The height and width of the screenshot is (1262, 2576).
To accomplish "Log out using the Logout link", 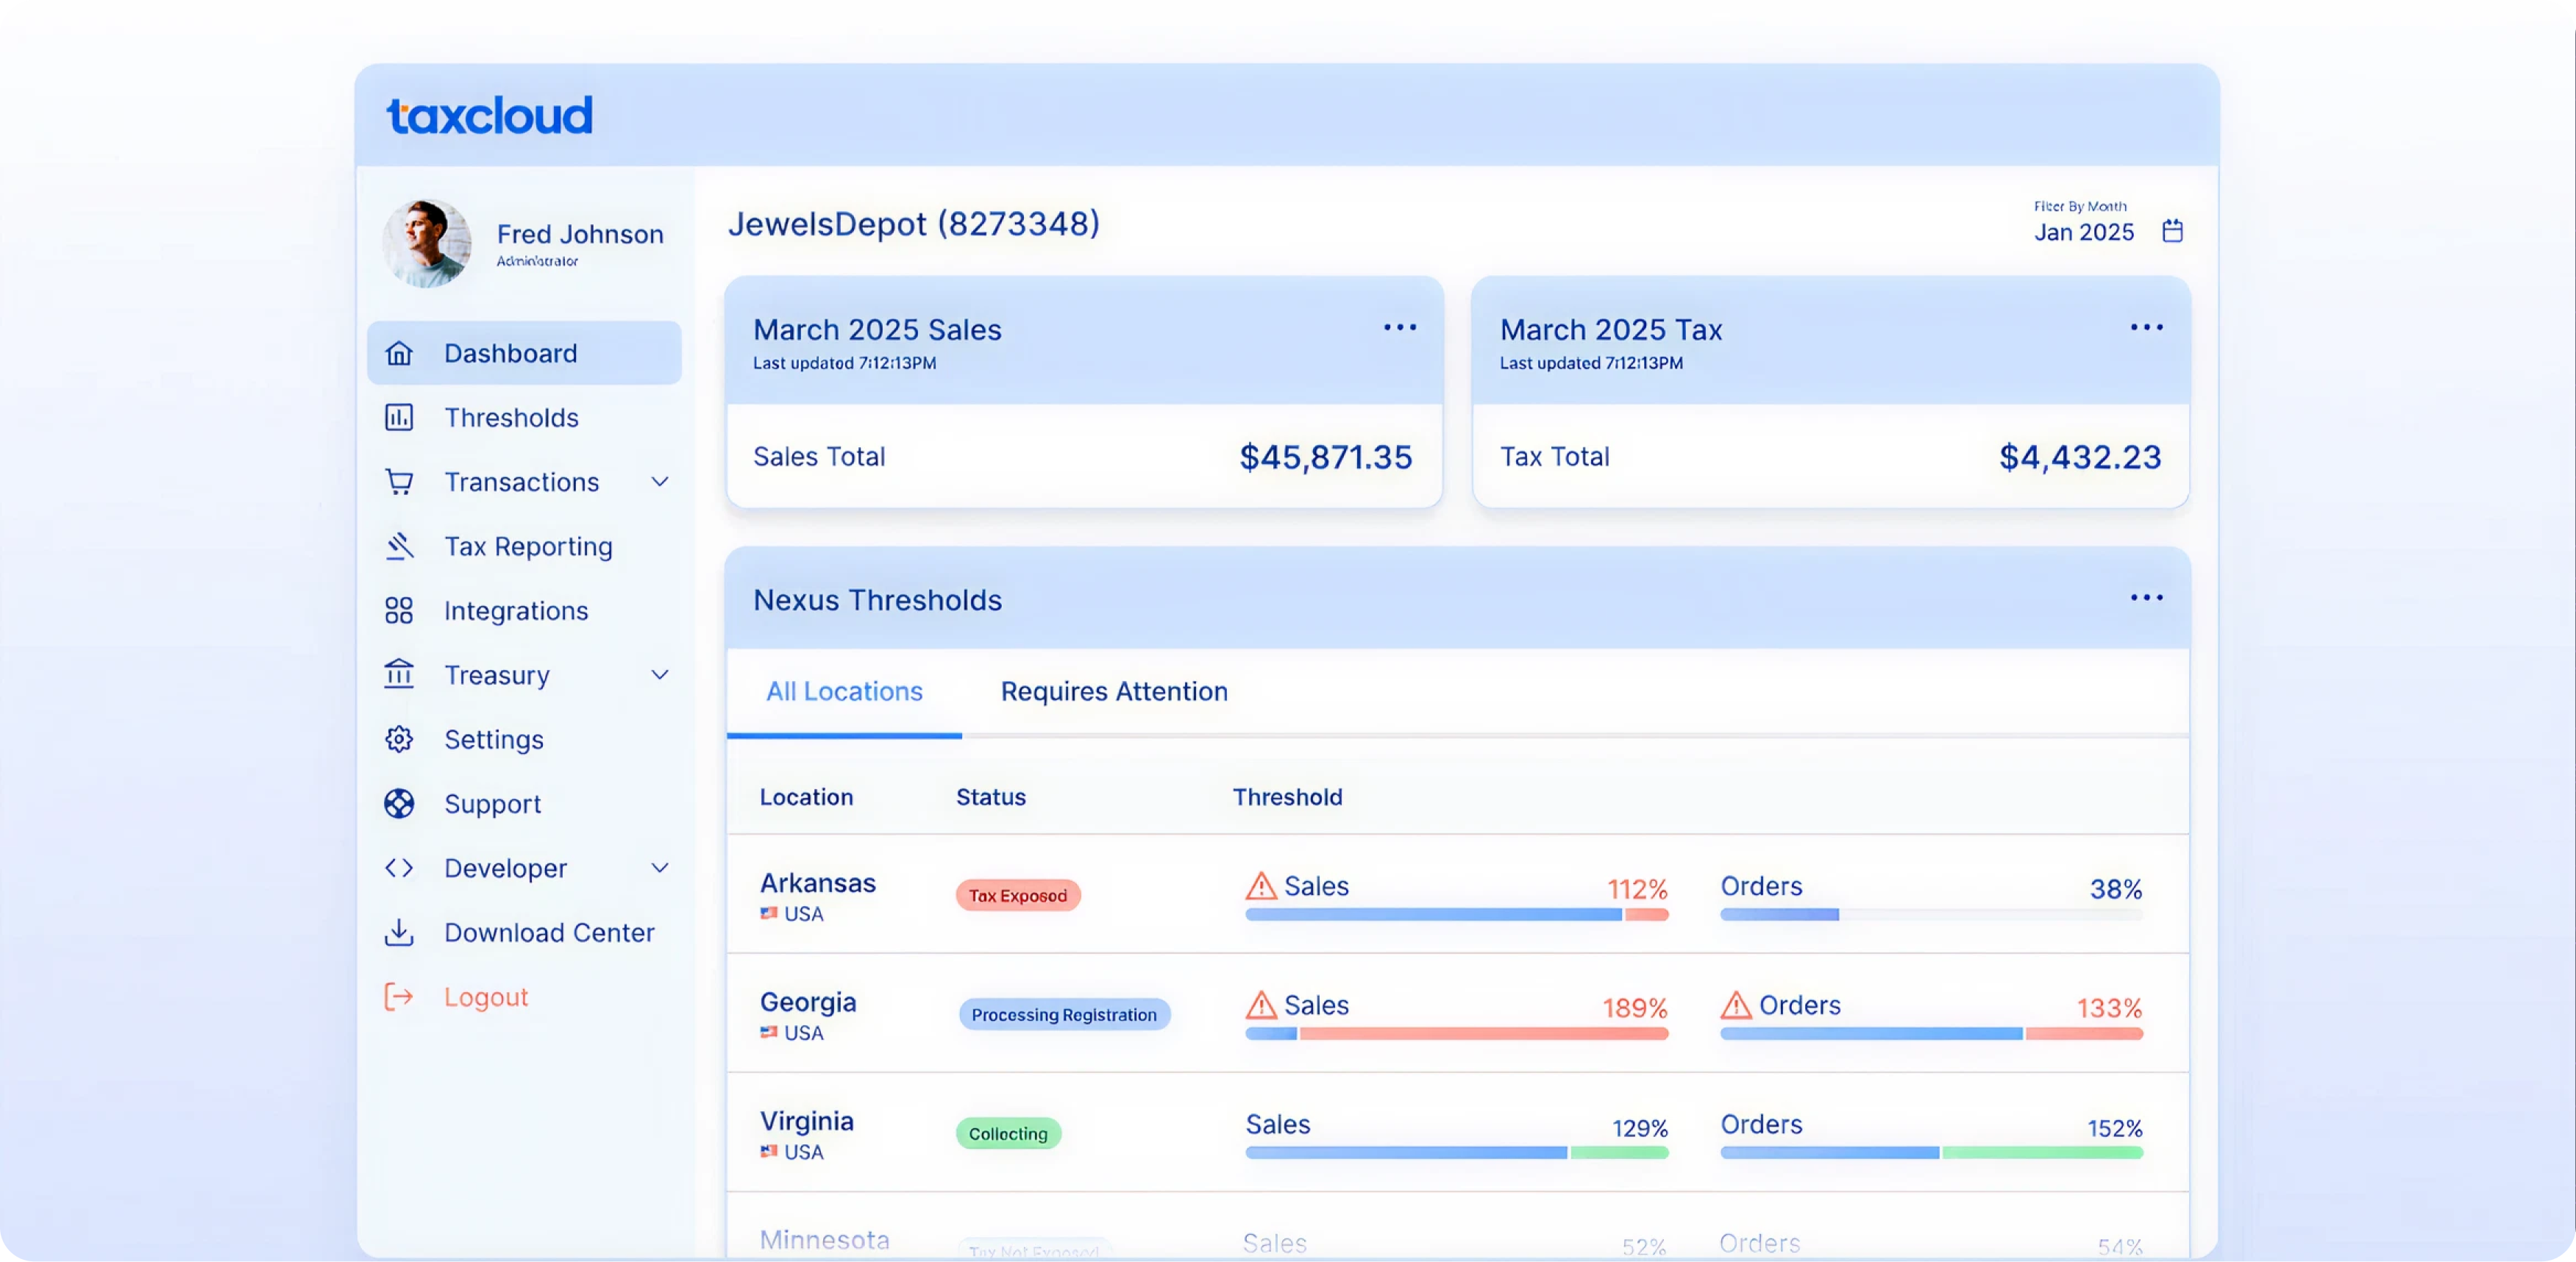I will (x=486, y=997).
